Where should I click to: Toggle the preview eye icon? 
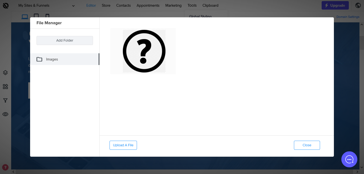click(5, 114)
